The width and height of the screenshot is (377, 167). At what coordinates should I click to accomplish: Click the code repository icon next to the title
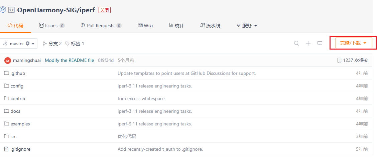pos(11,10)
